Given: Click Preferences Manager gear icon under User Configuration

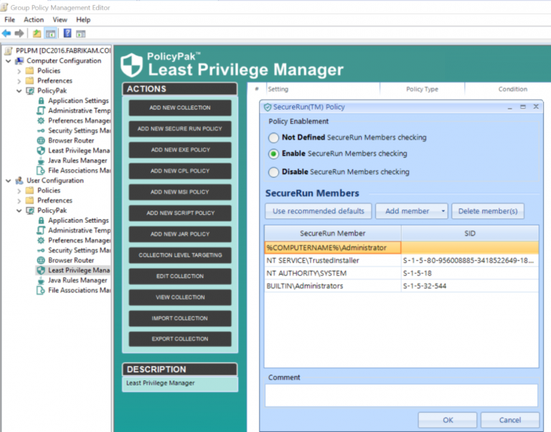Looking at the screenshot, I should coord(41,241).
